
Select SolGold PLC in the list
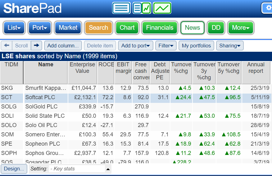[x=41, y=107]
